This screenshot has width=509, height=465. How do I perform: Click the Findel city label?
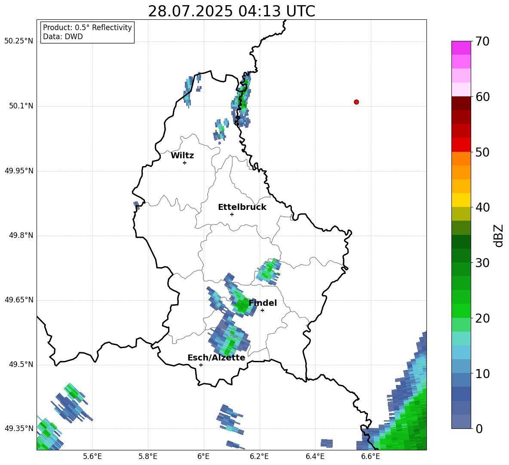263,303
